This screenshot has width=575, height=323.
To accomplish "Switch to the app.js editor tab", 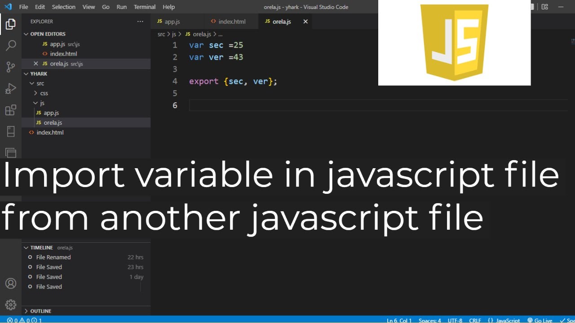I will [x=177, y=22].
